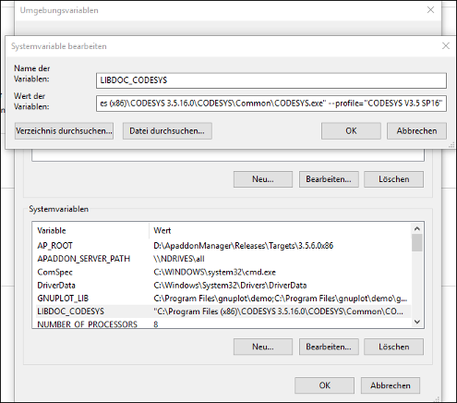Image resolution: width=457 pixels, height=403 pixels.
Task: Click the value C:\WINDOWS\system32\cmd.exe
Action: [214, 272]
